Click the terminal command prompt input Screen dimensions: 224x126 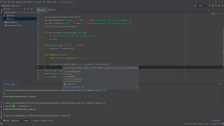point(69,115)
